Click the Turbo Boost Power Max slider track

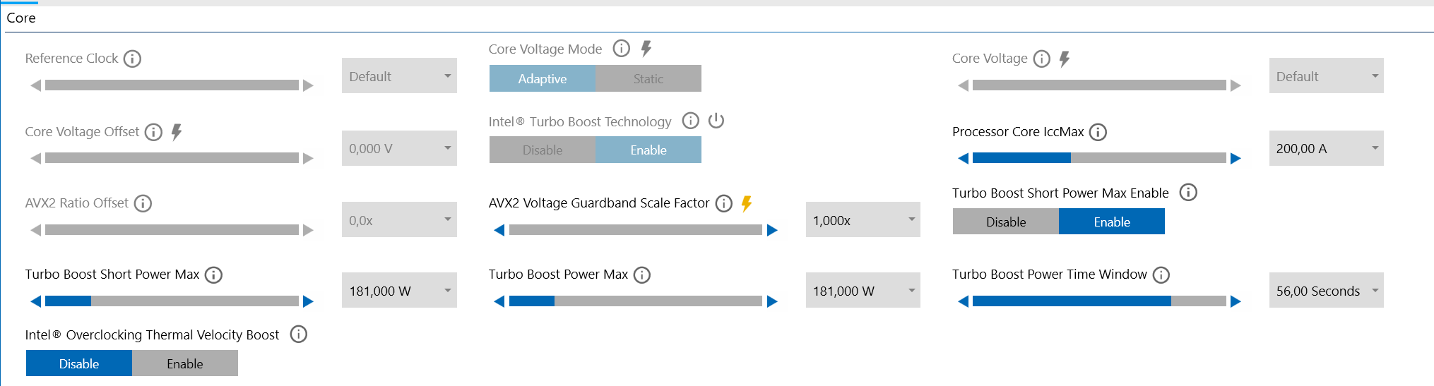point(636,301)
